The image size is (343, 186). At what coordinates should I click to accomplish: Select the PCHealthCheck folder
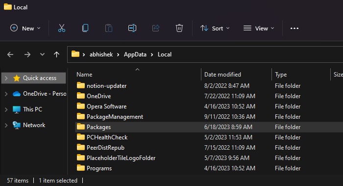pyautogui.click(x=107, y=137)
